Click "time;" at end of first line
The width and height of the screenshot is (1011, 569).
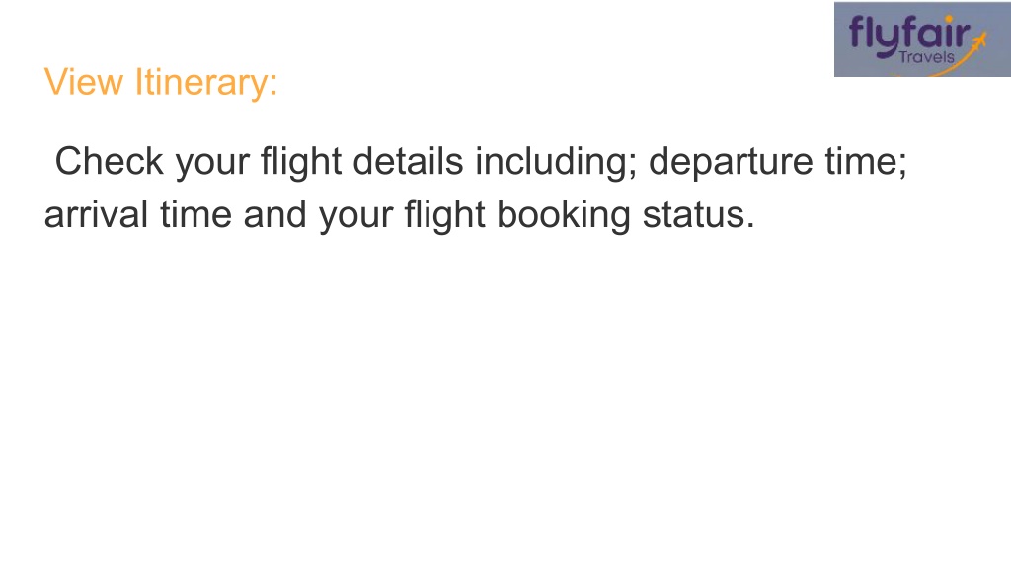[x=866, y=161]
